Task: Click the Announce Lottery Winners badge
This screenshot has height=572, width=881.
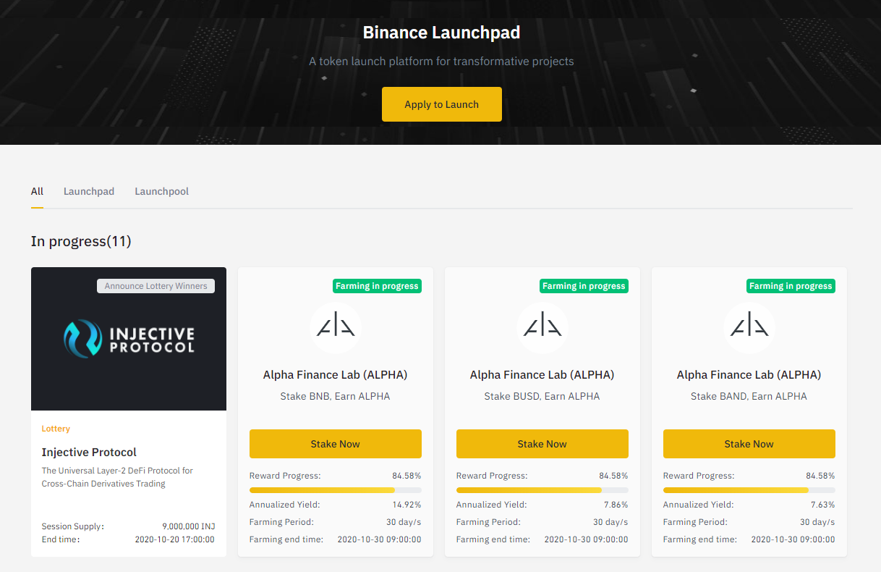Action: 156,286
